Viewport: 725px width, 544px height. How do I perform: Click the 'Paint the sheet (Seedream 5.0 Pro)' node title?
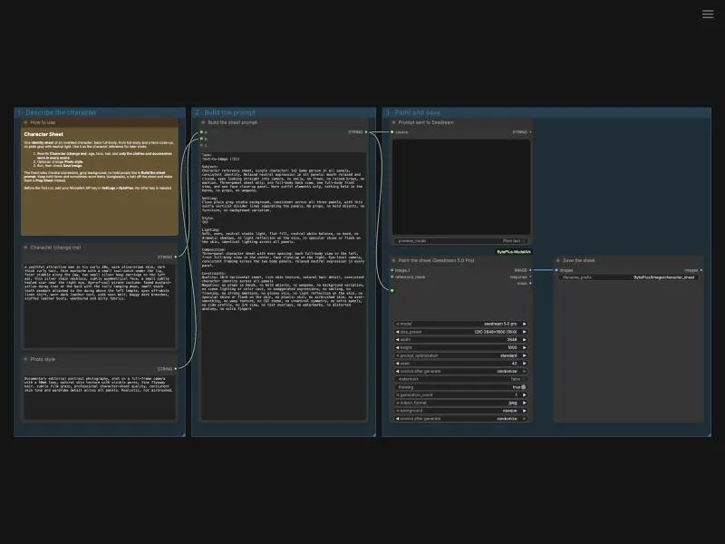tap(436, 260)
